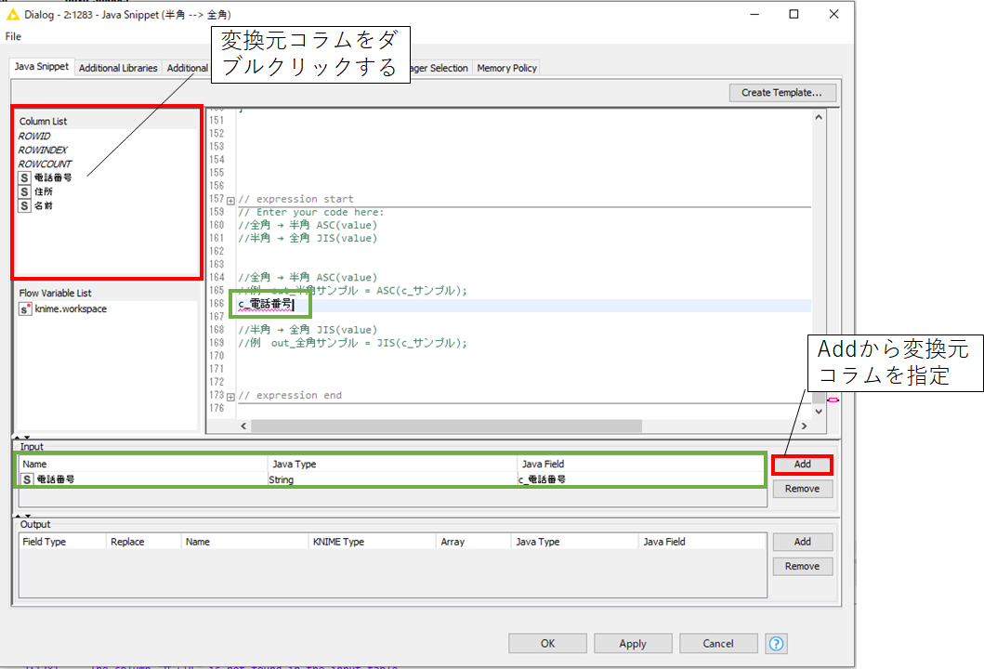Select the string icon of 電話番号 column
984x669 pixels.
(x=24, y=177)
